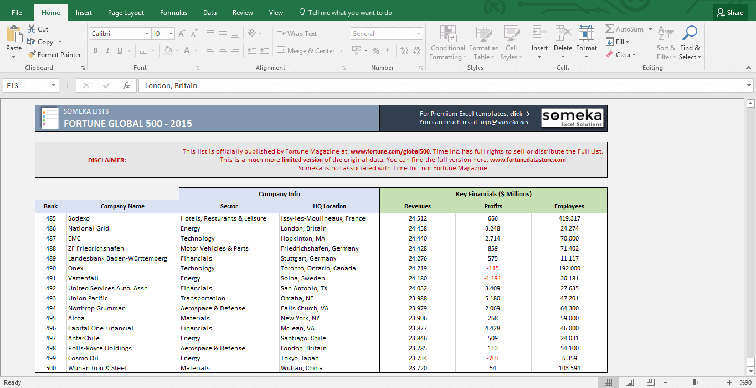Activate the Format Painter brush

pos(32,55)
